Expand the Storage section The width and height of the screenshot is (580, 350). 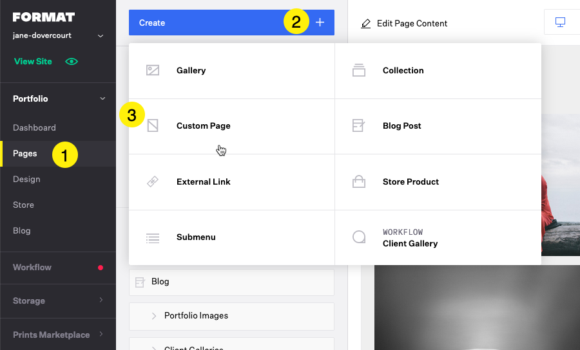[x=101, y=300]
